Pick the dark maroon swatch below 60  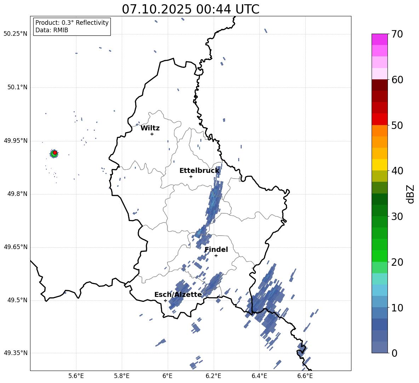coord(379,85)
